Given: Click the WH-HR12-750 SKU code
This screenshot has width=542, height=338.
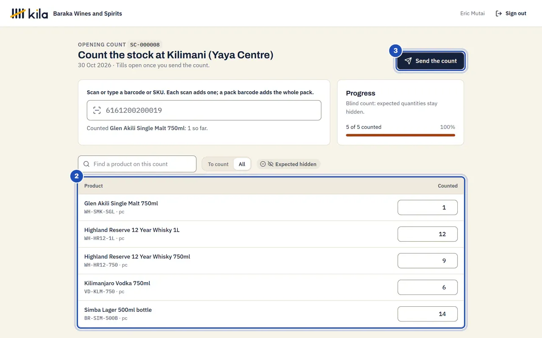Looking at the screenshot, I should (101, 265).
